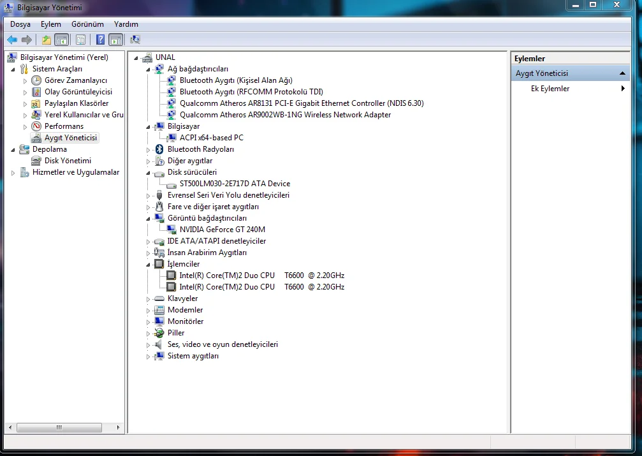This screenshot has height=456, width=642.
Task: Expand the Klavyeler category
Action: pyautogui.click(x=148, y=298)
